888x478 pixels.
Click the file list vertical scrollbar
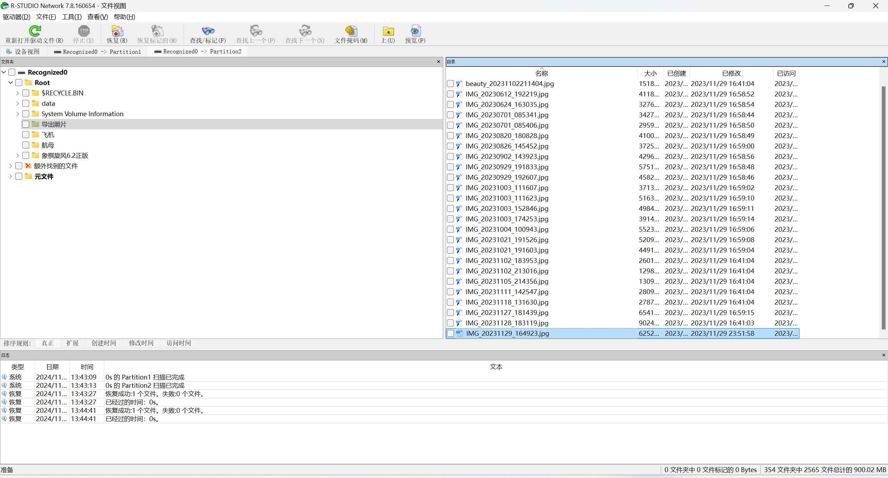point(883,208)
